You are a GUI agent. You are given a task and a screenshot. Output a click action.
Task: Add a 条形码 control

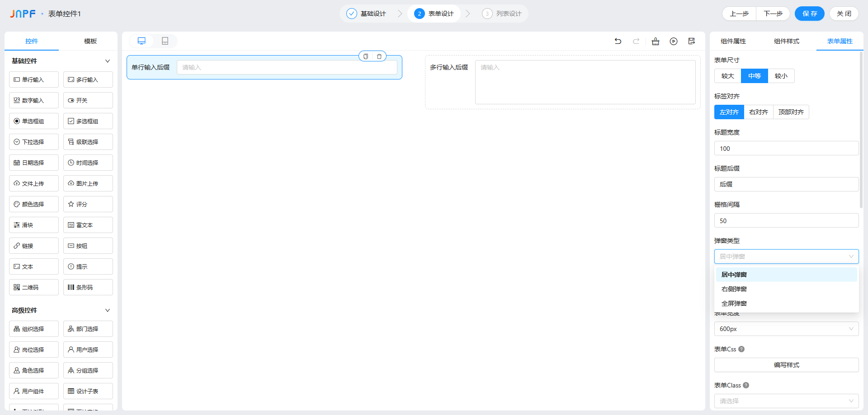click(x=88, y=287)
